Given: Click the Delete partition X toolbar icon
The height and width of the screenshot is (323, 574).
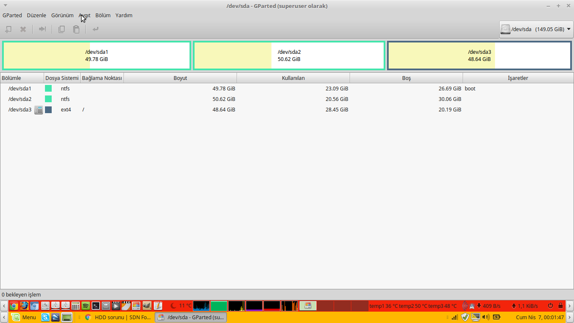Looking at the screenshot, I should [23, 29].
